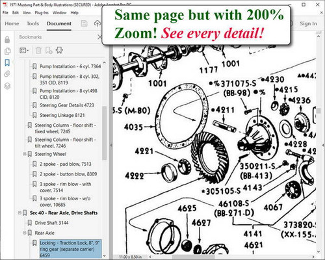Open bookmark Drive Shaft 3144
The width and height of the screenshot is (325, 260).
[51, 223]
